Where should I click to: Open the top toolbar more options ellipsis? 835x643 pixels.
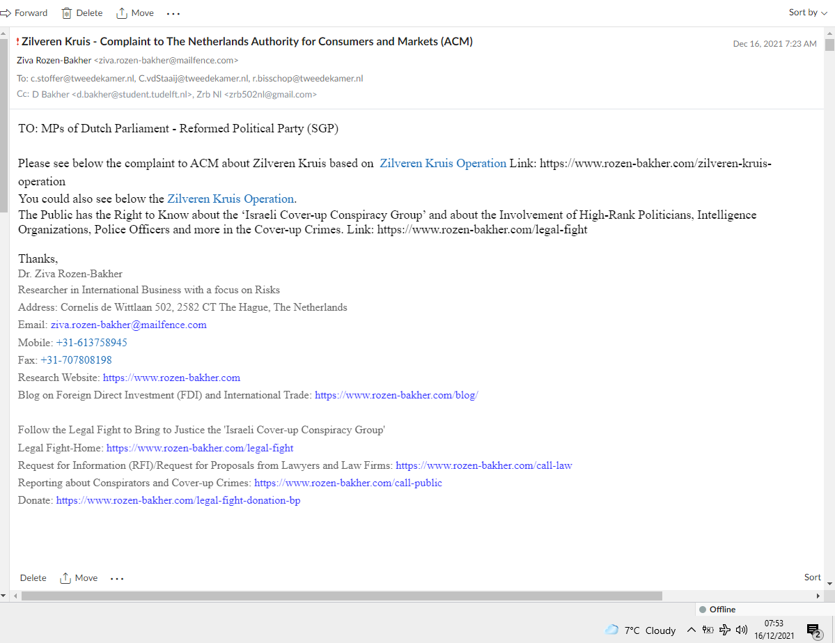tap(173, 14)
